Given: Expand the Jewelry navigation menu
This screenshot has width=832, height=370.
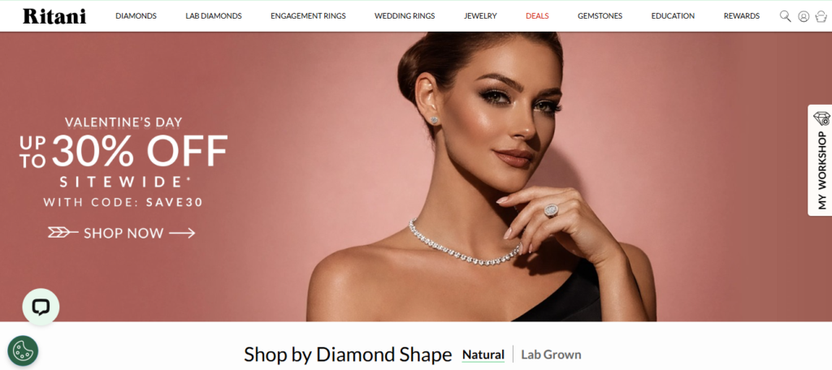Looking at the screenshot, I should 480,16.
